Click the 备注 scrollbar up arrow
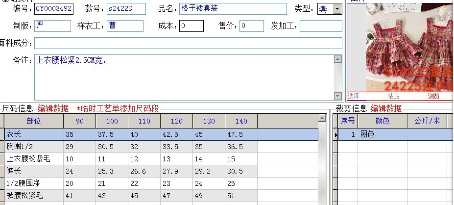This screenshot has height=205, width=454. (x=338, y=59)
